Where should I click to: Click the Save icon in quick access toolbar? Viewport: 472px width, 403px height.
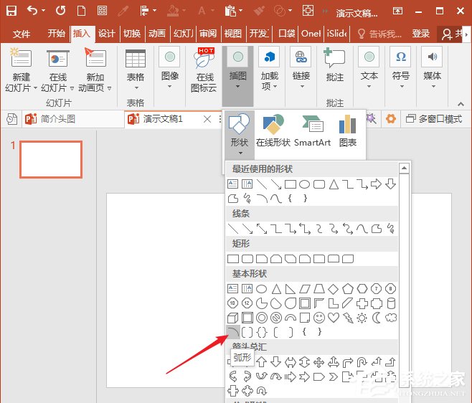coord(11,11)
